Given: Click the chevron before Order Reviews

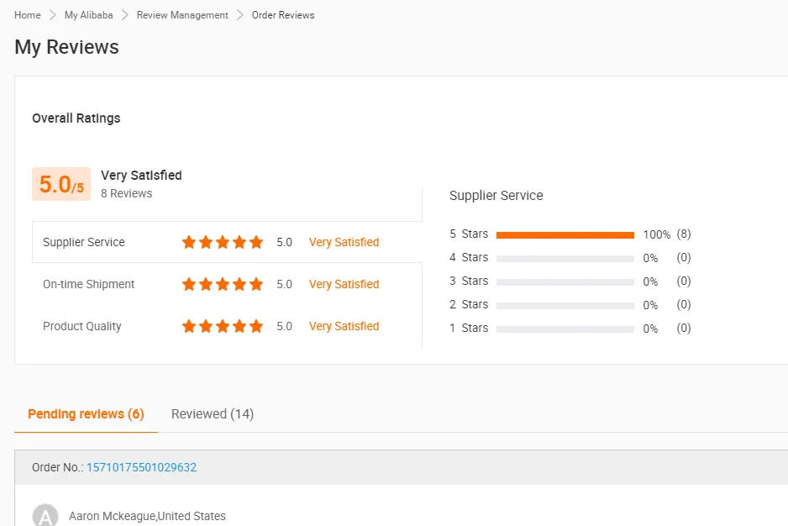Looking at the screenshot, I should tap(240, 15).
